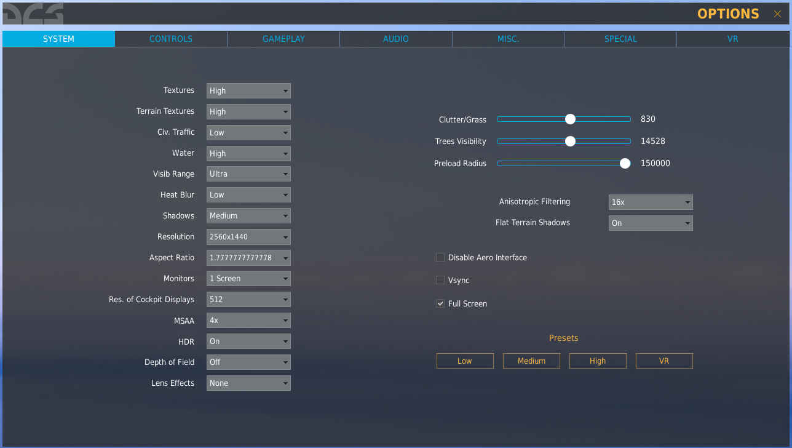Click the Res. of Cockpit Displays label
Screen dimensions: 792x448
(x=151, y=300)
